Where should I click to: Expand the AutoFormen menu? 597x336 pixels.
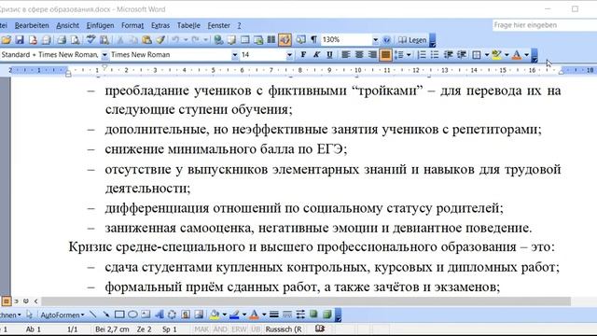point(62,315)
